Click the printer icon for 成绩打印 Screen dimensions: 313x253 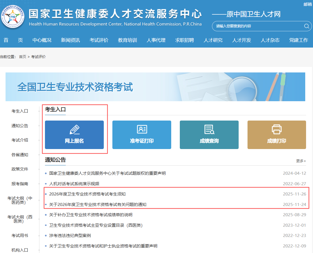click(x=277, y=129)
